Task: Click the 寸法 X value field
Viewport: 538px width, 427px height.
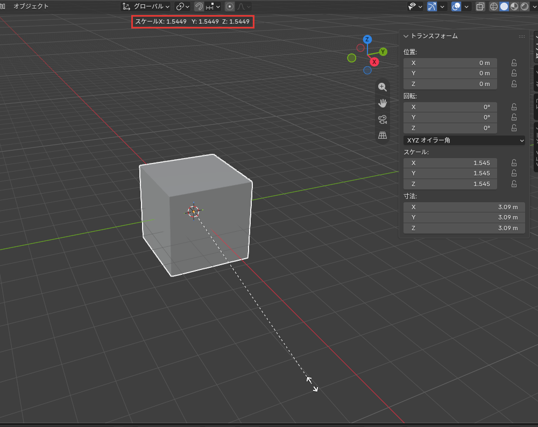Action: point(464,207)
